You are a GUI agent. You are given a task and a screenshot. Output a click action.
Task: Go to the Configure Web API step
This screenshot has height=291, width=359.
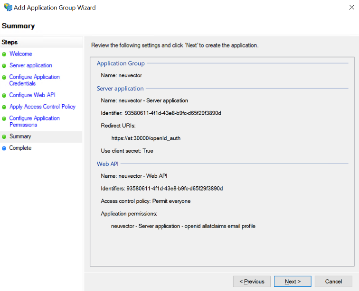32,95
